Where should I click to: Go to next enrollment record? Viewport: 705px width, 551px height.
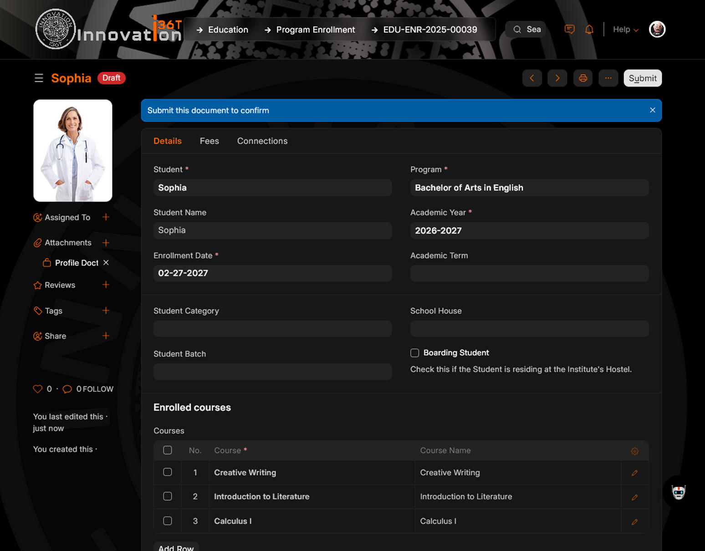pyautogui.click(x=557, y=78)
